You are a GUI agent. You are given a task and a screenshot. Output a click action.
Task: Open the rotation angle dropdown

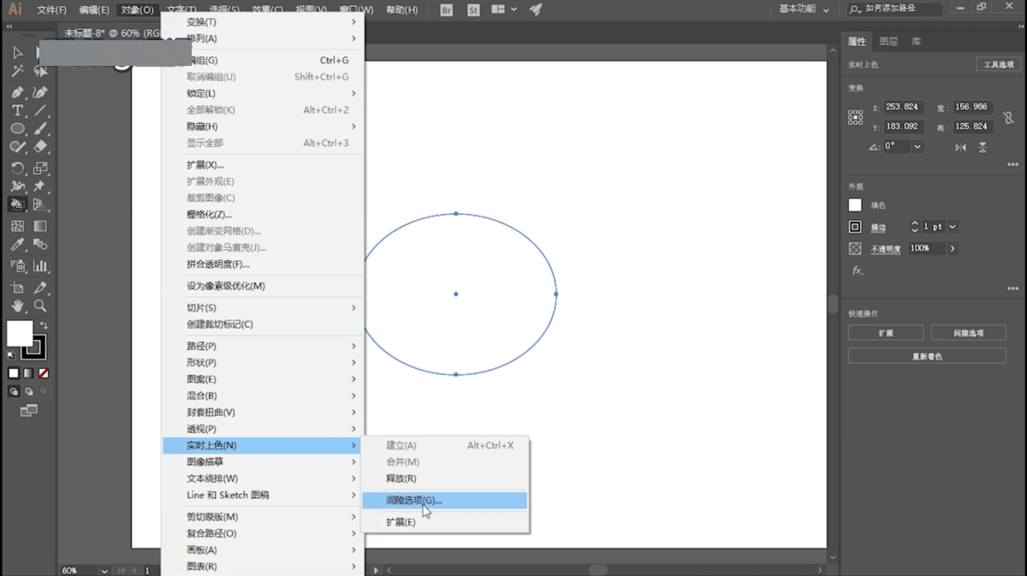917,146
